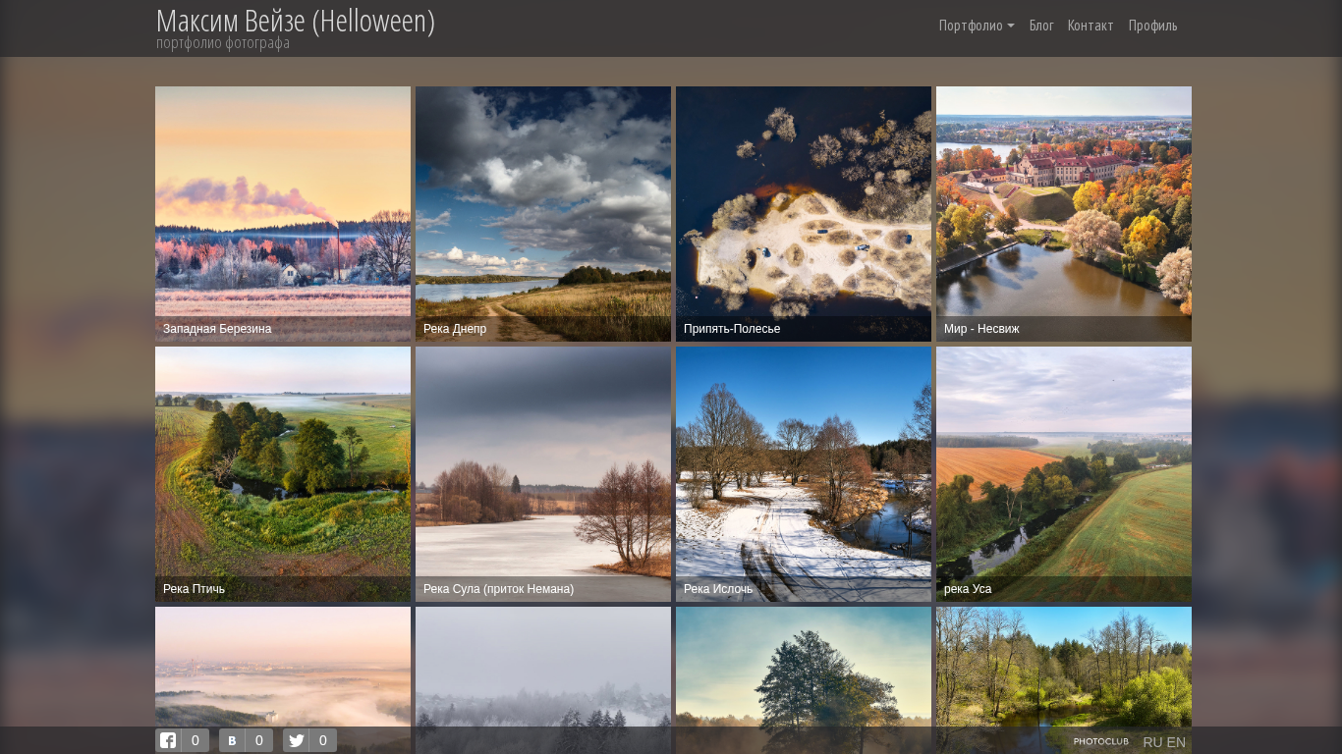Open the Photoclub logo link

pos(1100,742)
